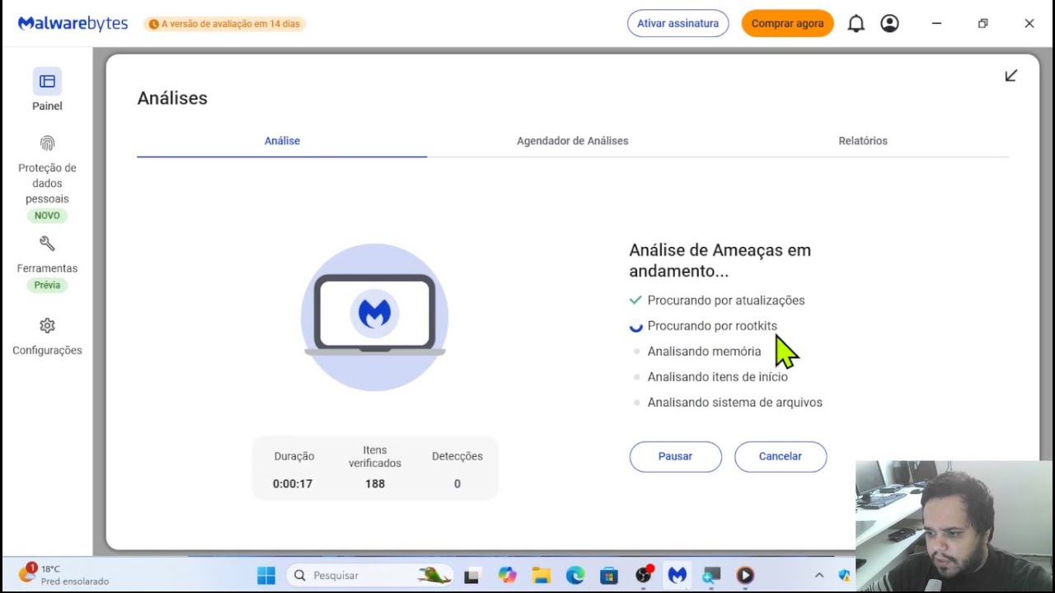Click 'Análise de Ameaças em andamento' heading
The width and height of the screenshot is (1055, 593).
[720, 260]
